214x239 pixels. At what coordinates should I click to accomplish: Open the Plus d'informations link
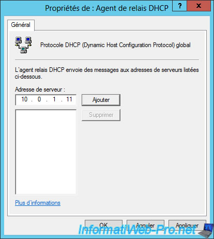click(38, 203)
